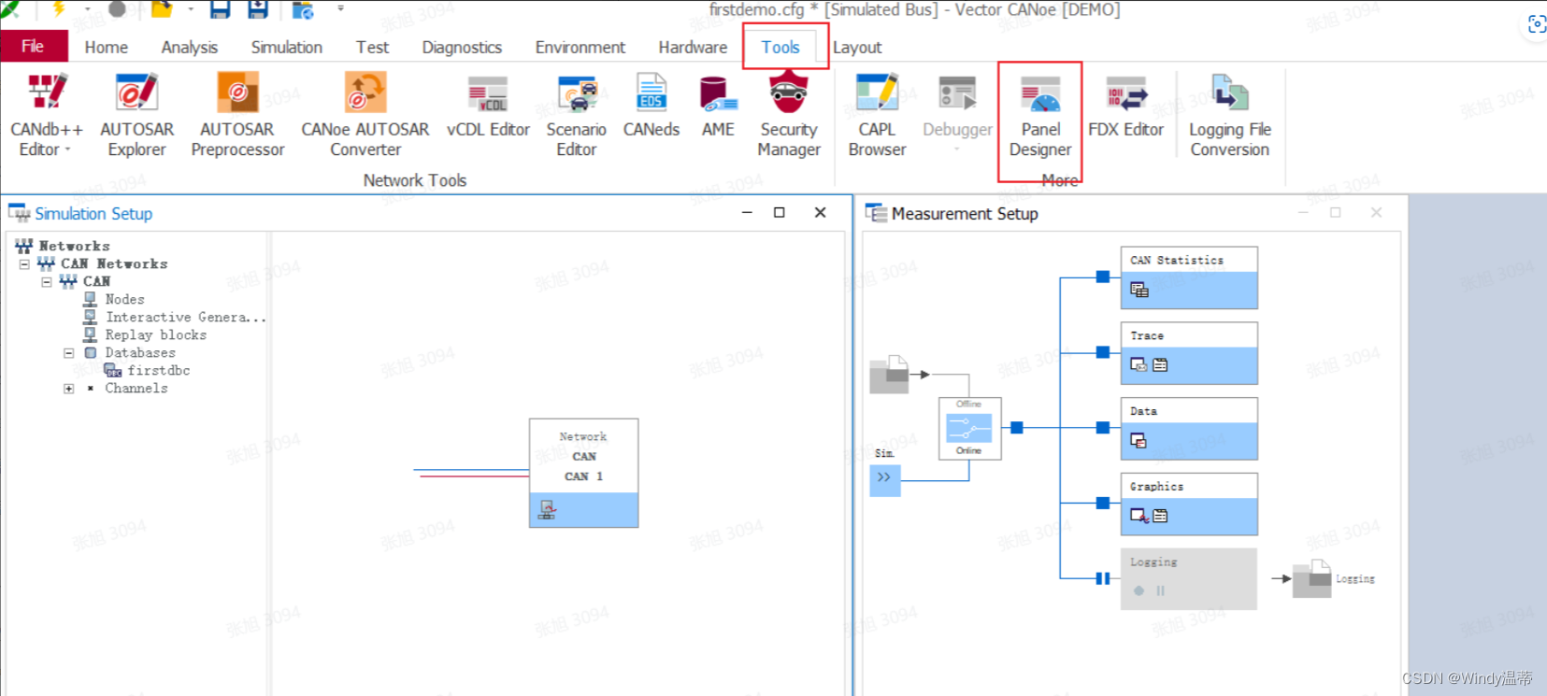Collapse the CAN tree node
Image resolution: width=1547 pixels, height=696 pixels.
click(x=47, y=282)
